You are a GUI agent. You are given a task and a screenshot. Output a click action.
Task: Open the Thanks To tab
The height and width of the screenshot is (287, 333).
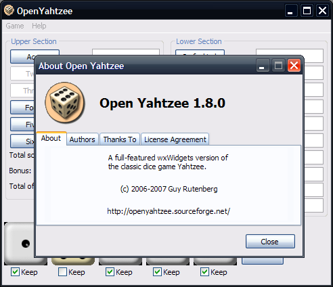pyautogui.click(x=120, y=139)
